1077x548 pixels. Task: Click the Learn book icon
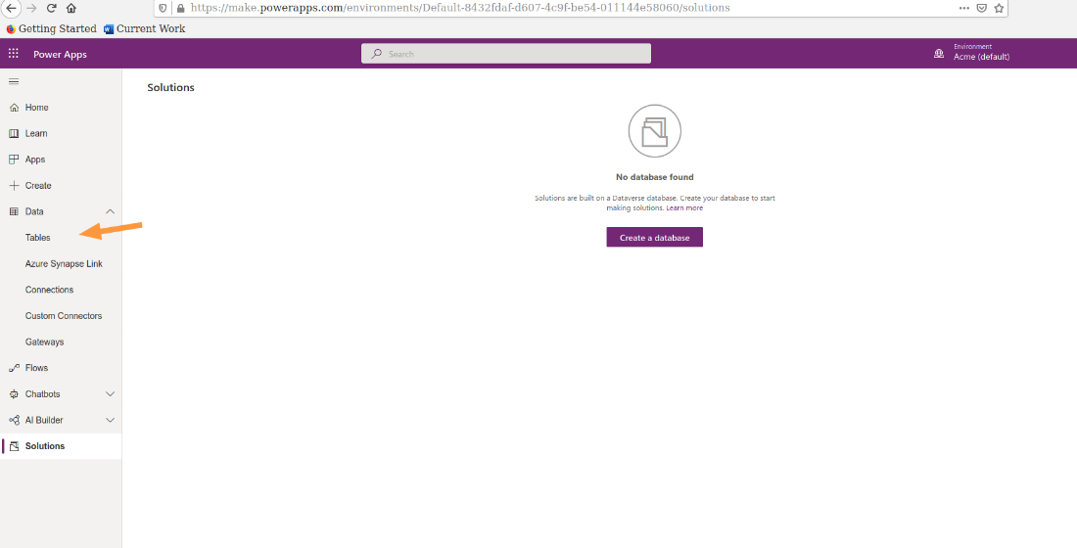click(x=14, y=134)
